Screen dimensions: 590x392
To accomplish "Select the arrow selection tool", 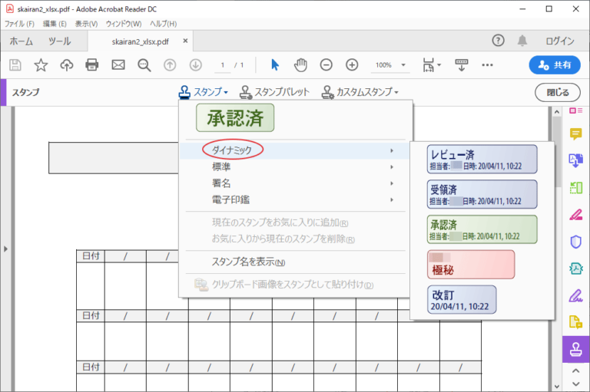I will click(x=275, y=65).
